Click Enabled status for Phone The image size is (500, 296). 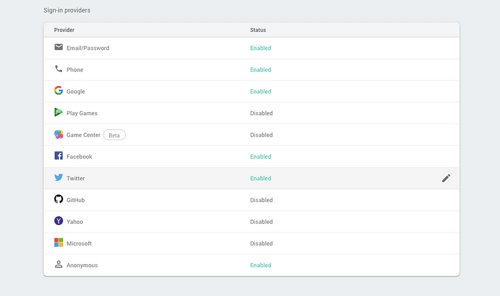tap(261, 70)
